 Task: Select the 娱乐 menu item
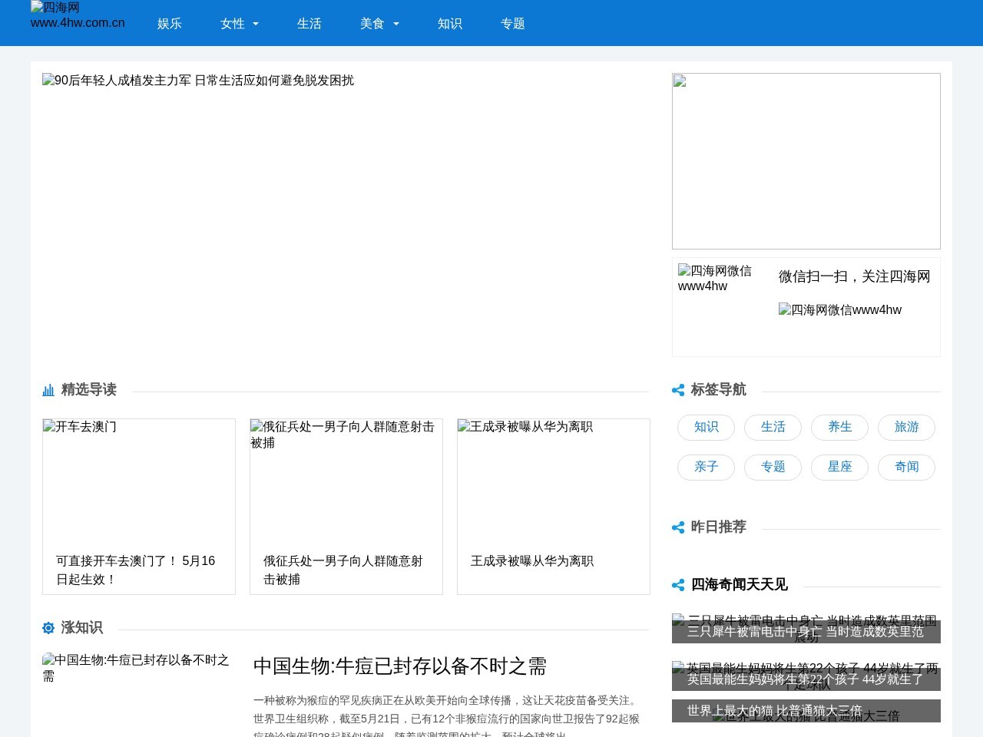tap(169, 24)
